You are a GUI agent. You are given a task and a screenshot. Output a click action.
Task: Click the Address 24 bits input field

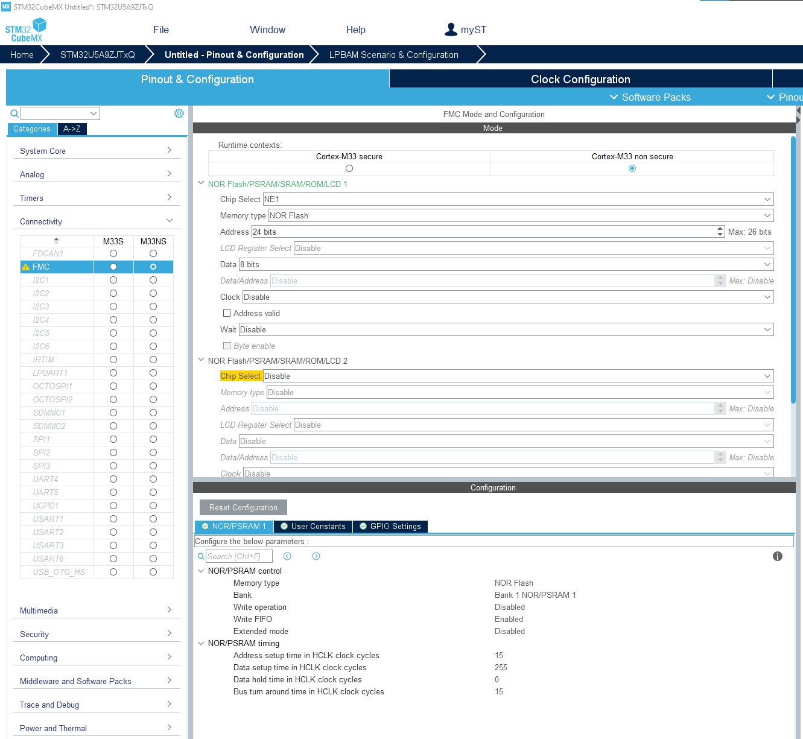(484, 232)
